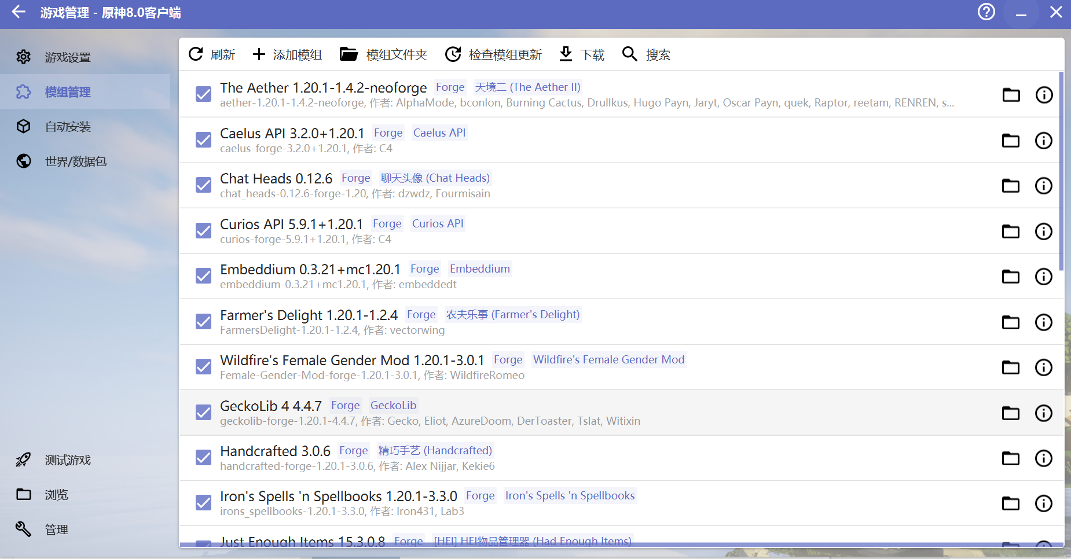Show Iron's Spells file in folder
Viewport: 1071px width, 559px height.
coord(1011,503)
